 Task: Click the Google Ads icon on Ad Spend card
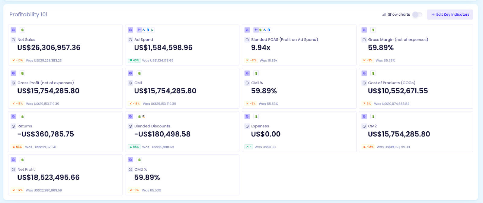(x=144, y=30)
